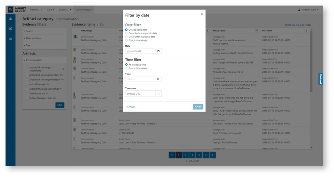The image size is (334, 177).
Task: Select On a specific date option
Action: (x=126, y=30)
